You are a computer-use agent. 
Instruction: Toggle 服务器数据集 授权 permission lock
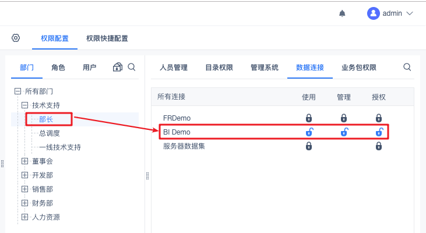(x=379, y=146)
